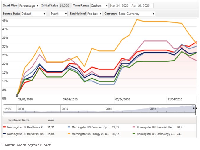The height and width of the screenshot is (150, 200).
Task: Click the light blue Consumer Cyclical legend swatch
Action: click(69, 127)
